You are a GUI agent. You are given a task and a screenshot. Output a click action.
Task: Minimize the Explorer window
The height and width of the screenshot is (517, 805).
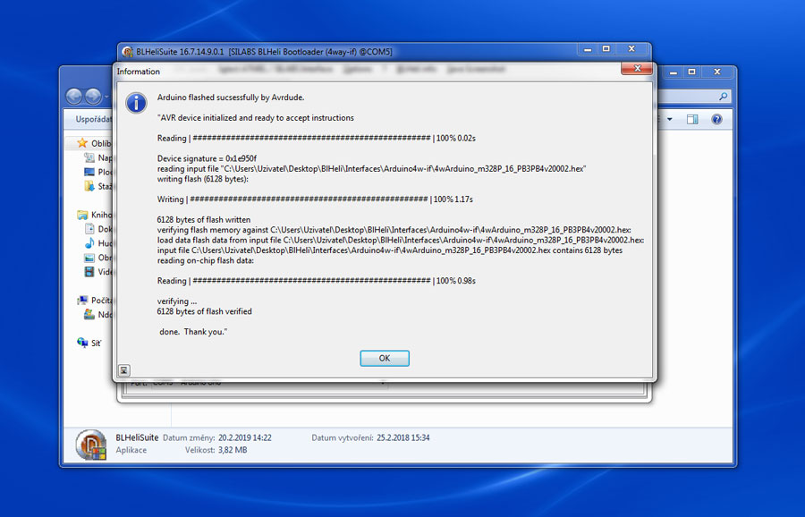pyautogui.click(x=673, y=72)
